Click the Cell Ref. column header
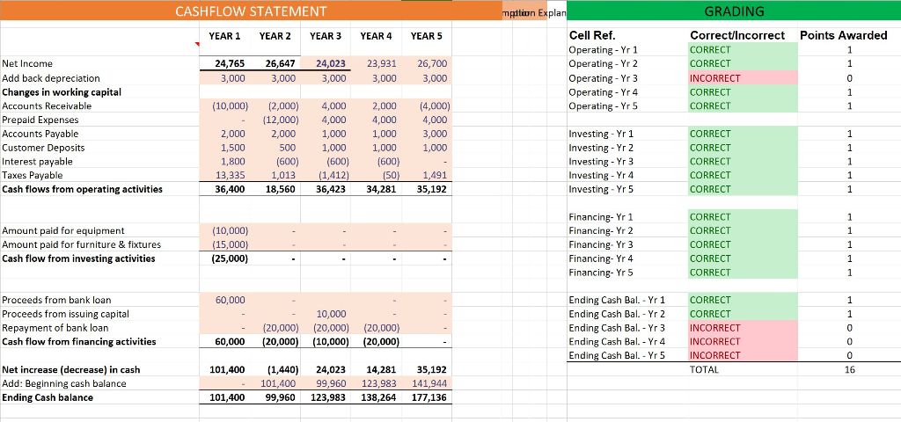 (592, 35)
